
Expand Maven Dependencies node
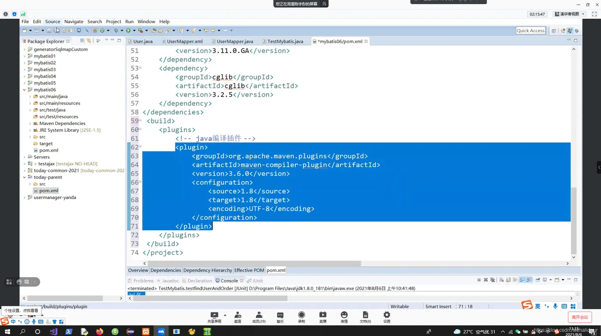(x=30, y=123)
